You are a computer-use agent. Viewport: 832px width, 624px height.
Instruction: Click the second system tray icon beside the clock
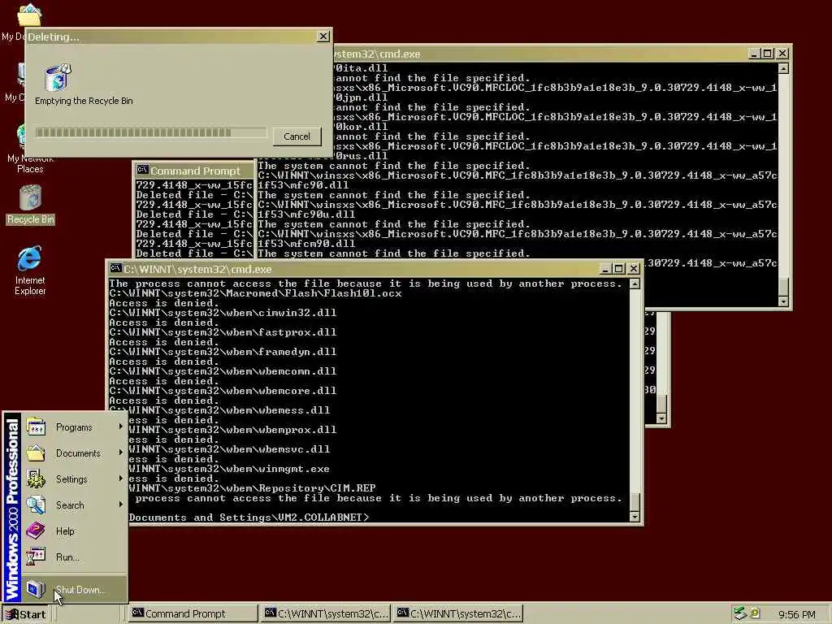coord(755,613)
